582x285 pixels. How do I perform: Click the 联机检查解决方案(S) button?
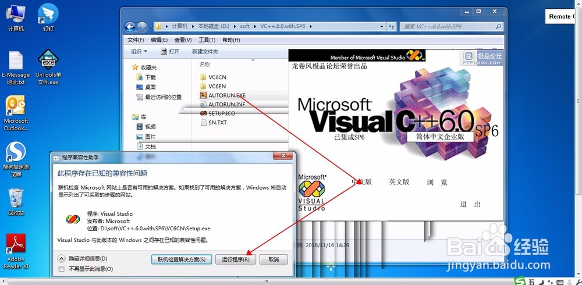pos(182,259)
